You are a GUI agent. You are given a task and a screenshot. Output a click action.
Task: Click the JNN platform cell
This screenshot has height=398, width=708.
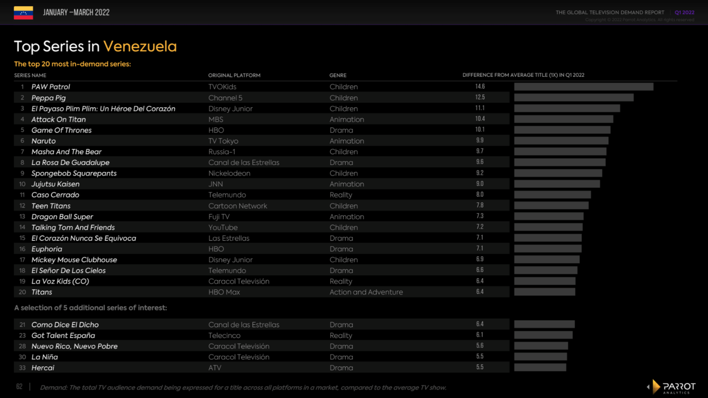216,184
